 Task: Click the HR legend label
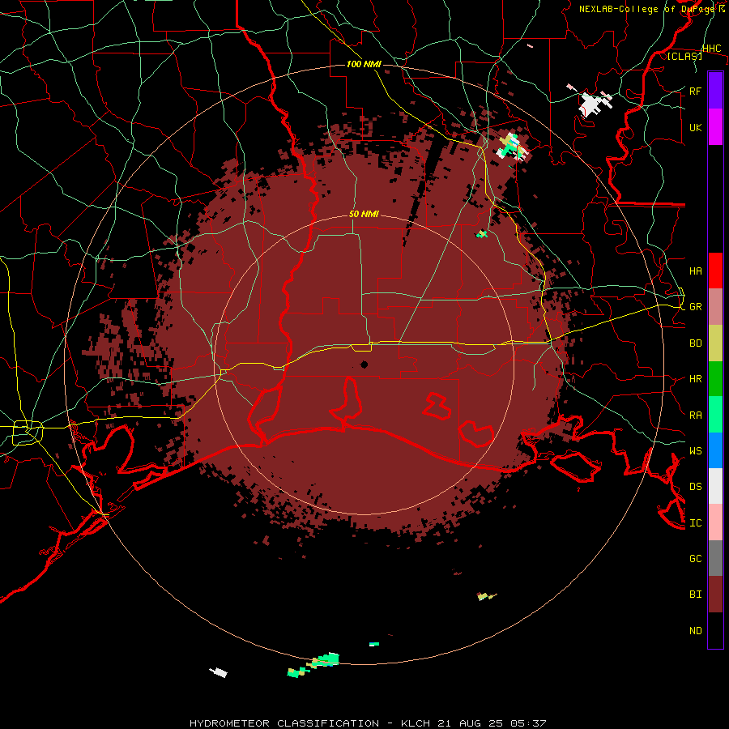coord(695,379)
